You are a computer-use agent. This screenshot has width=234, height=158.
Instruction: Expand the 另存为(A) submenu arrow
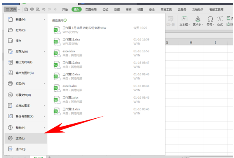pos(44,52)
